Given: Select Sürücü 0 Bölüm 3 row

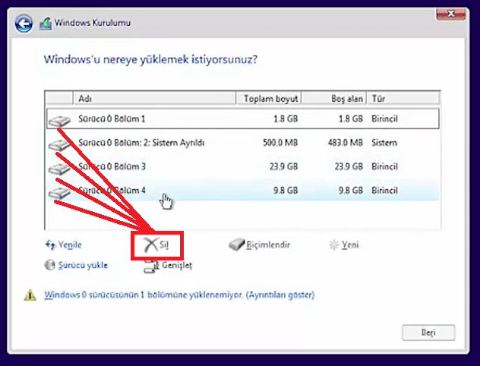Looking at the screenshot, I should [x=243, y=166].
